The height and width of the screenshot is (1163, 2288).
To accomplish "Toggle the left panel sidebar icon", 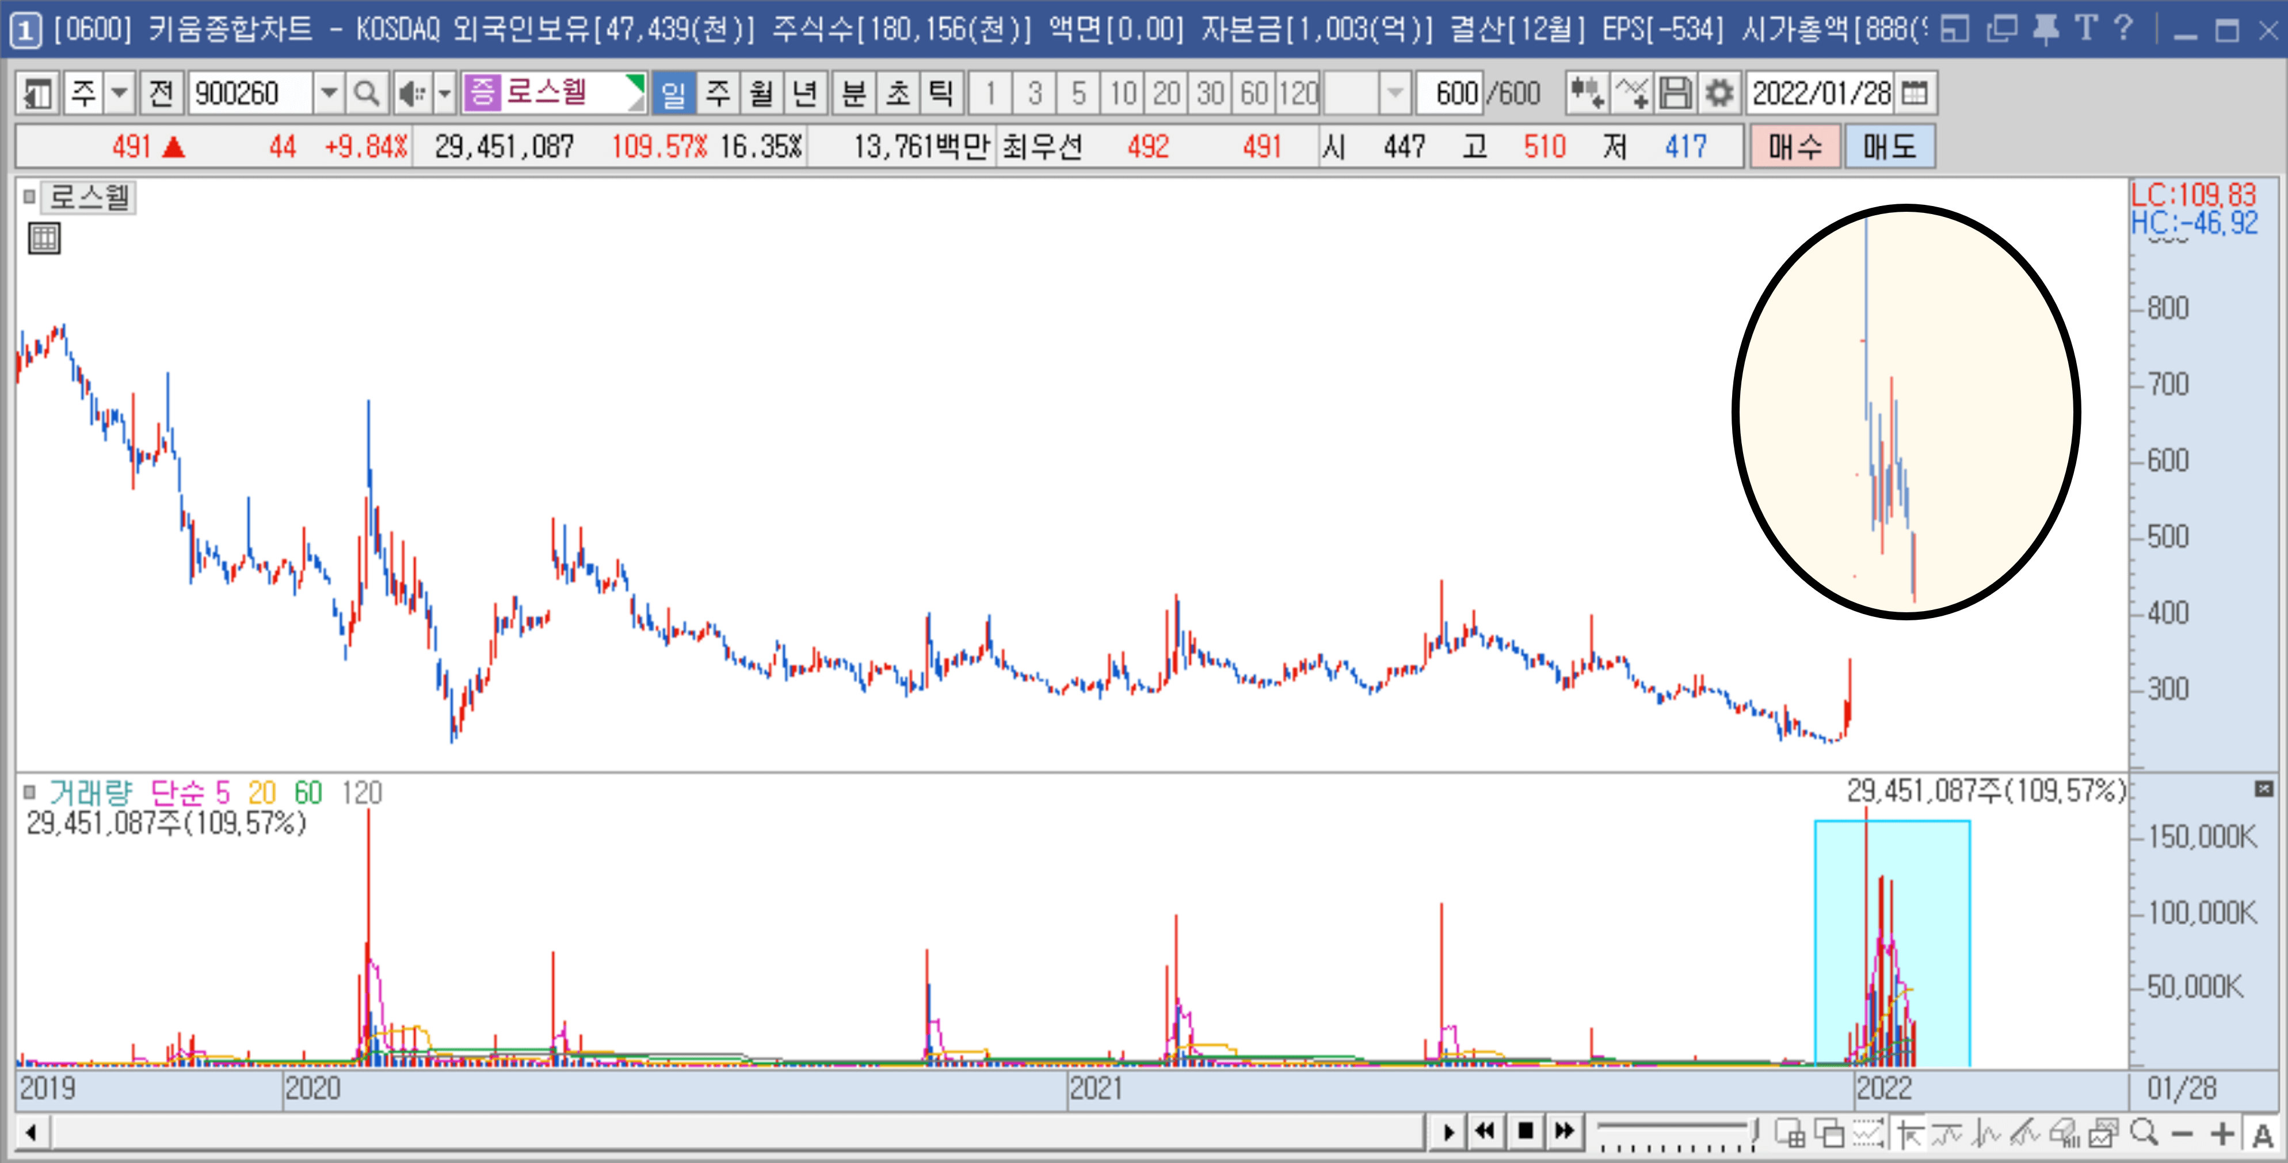I will tap(37, 93).
